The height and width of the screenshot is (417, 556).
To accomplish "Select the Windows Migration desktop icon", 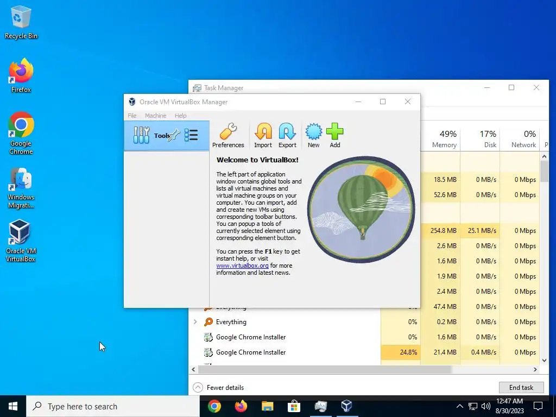I will 21,188.
